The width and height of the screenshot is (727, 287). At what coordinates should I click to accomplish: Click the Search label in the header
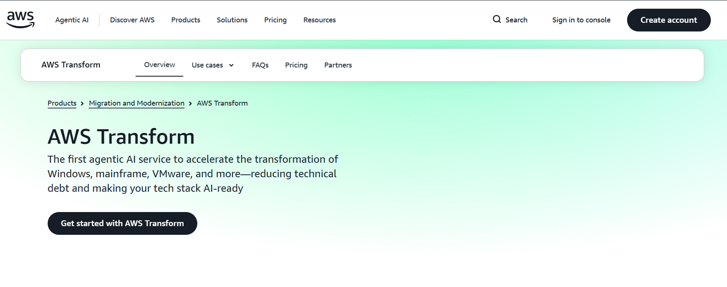click(x=516, y=20)
